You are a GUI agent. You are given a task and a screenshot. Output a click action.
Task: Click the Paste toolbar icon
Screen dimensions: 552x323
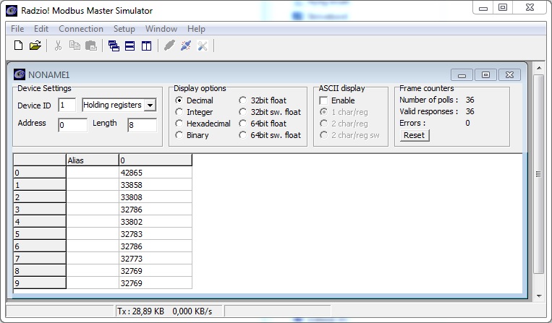pos(91,46)
